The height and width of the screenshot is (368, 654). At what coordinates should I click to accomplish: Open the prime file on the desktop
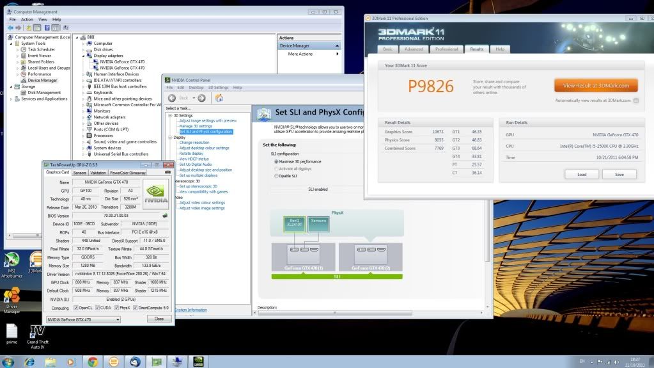12,333
